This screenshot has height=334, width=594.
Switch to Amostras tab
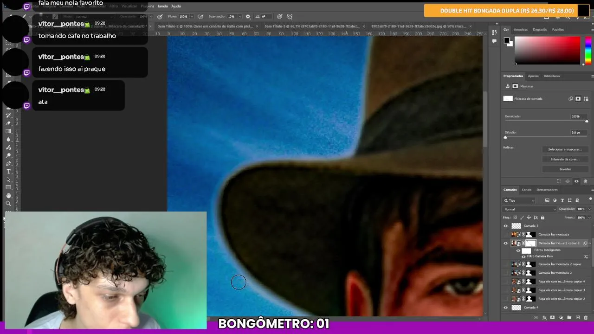point(521,30)
